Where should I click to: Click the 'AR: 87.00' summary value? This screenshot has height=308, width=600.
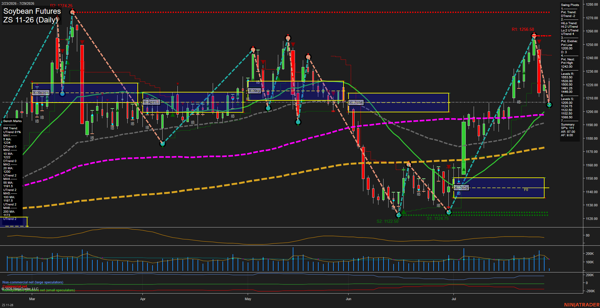tap(568, 132)
